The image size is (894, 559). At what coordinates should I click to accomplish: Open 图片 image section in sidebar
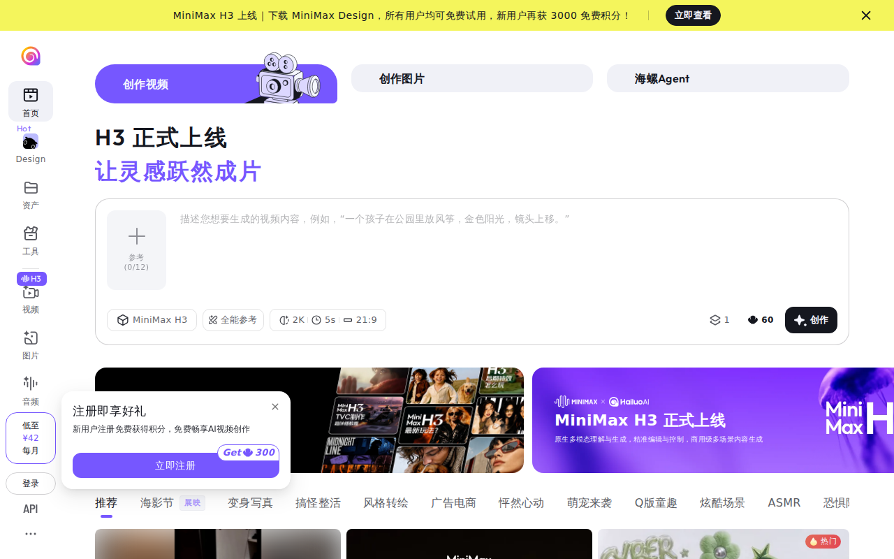pos(31,345)
